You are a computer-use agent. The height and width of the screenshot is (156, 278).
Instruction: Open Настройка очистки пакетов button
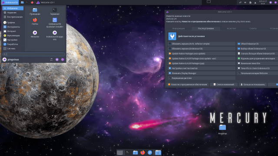tap(202, 68)
